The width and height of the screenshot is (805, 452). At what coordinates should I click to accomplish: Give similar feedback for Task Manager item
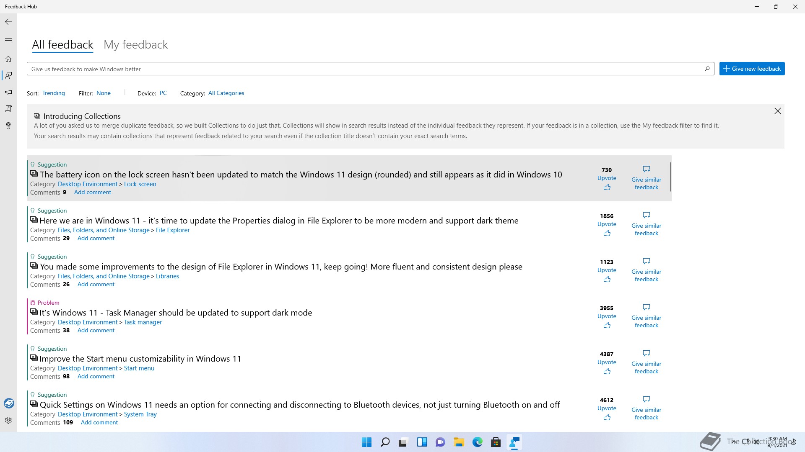[647, 316]
